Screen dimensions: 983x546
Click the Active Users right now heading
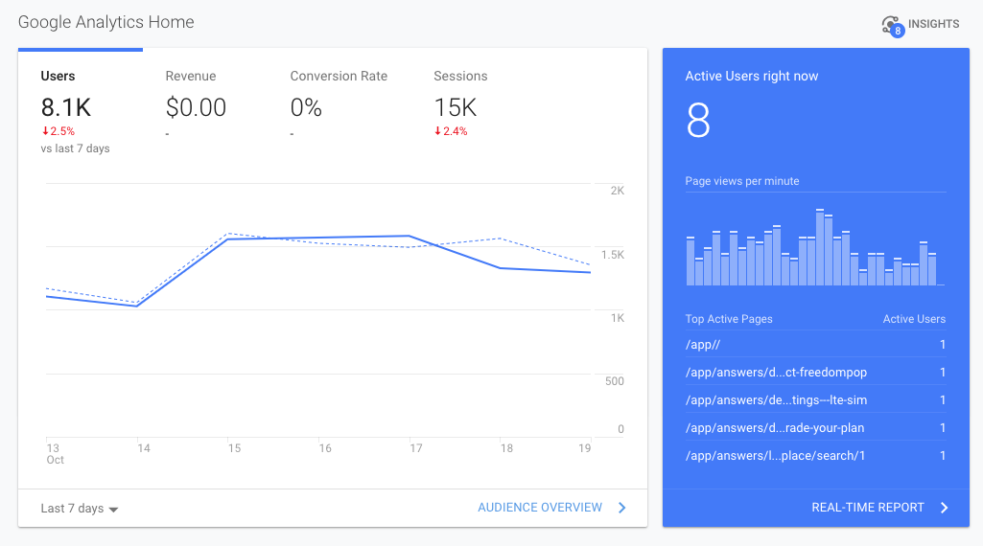coord(752,77)
